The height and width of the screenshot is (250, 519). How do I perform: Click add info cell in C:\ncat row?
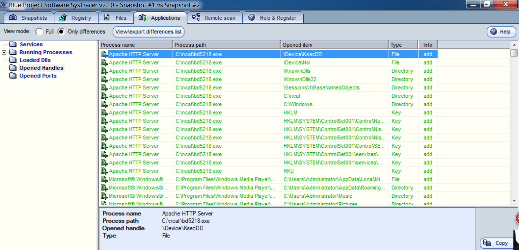(x=428, y=96)
